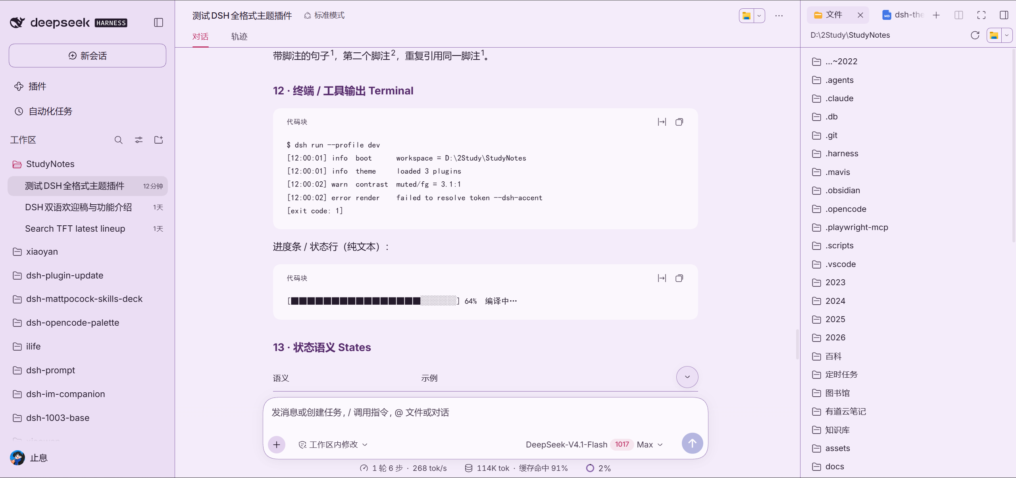Select the DeepSeek-V4.1-Flash model label
1016x478 pixels.
pos(566,445)
